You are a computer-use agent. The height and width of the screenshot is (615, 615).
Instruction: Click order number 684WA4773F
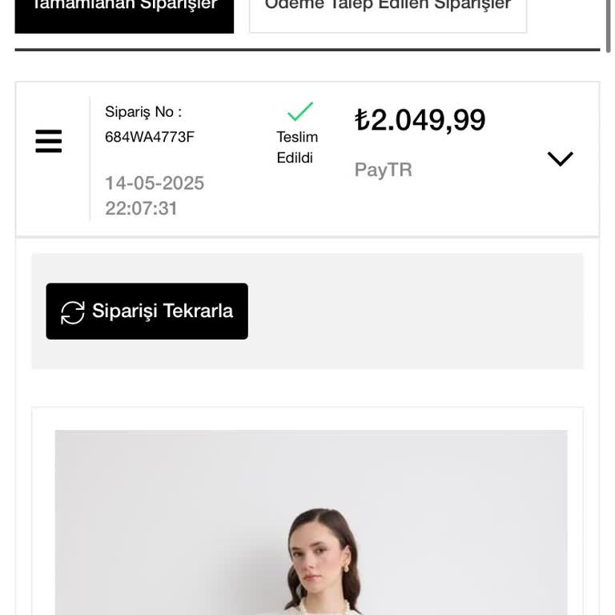coord(150,137)
